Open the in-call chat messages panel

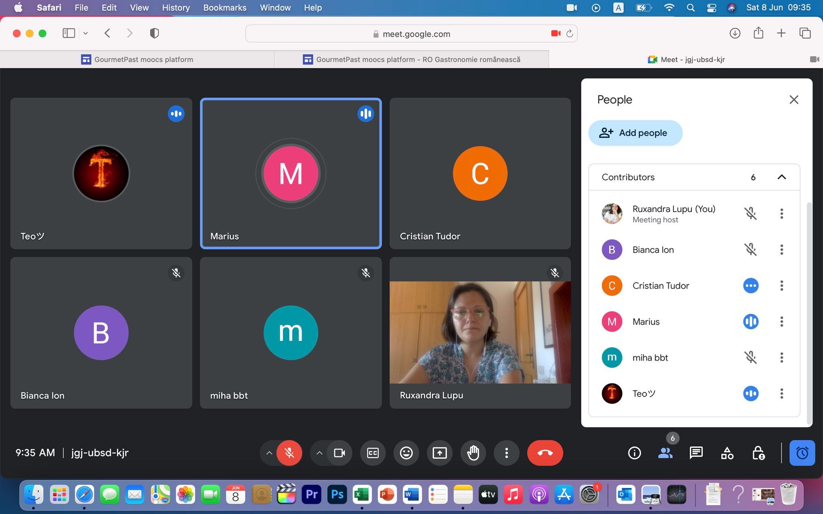click(x=696, y=453)
